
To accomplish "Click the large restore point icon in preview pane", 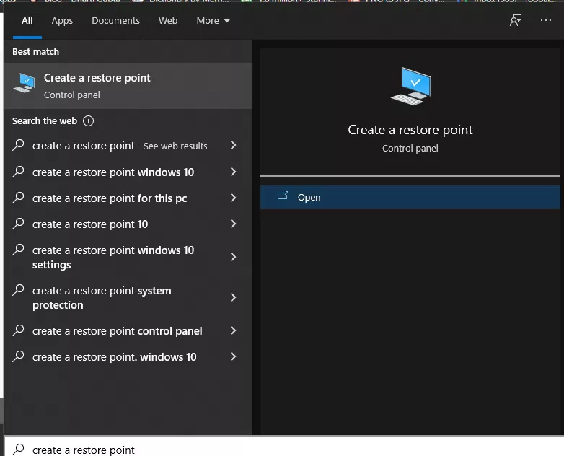I will point(410,86).
